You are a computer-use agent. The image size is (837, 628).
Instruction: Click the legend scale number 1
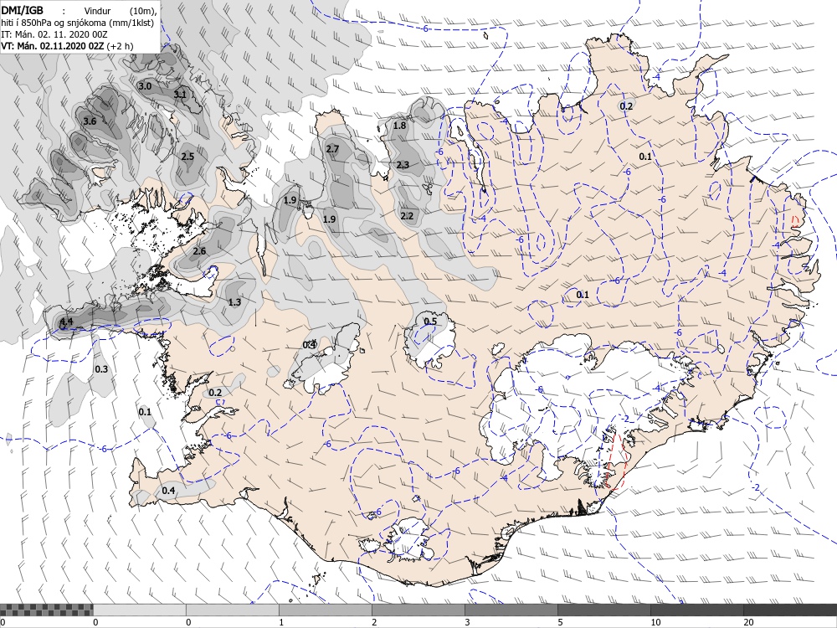click(x=281, y=622)
